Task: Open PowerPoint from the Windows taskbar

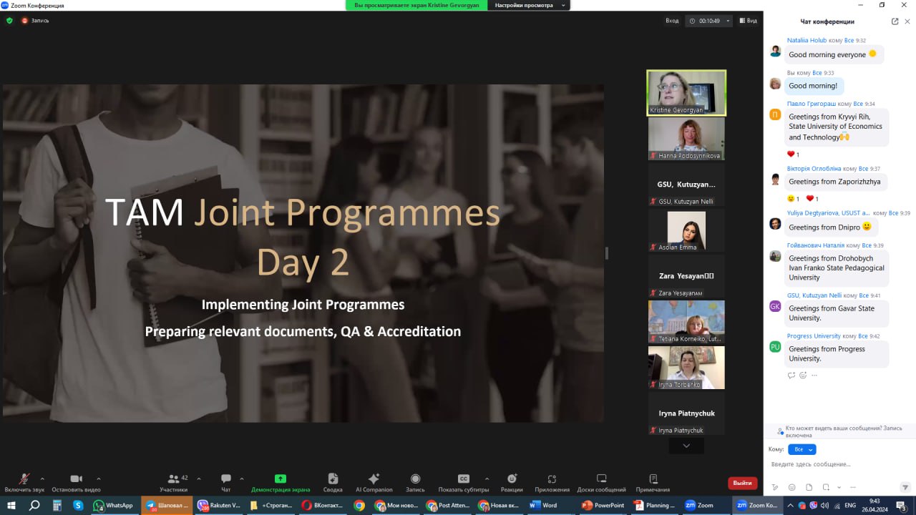Action: coord(603,505)
